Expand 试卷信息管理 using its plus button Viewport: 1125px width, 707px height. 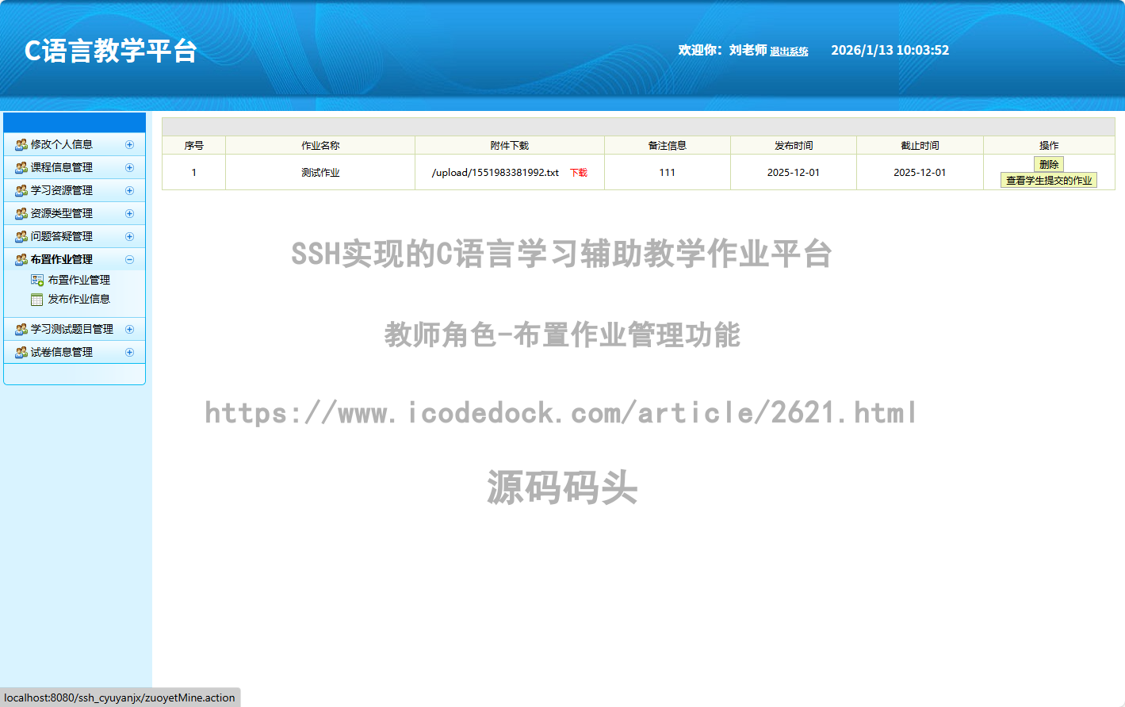(129, 353)
